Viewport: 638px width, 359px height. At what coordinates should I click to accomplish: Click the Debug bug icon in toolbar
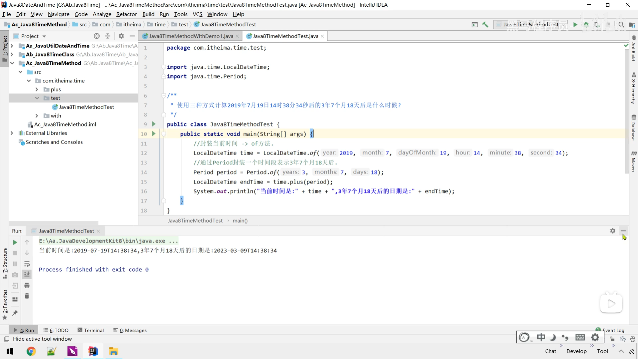586,24
